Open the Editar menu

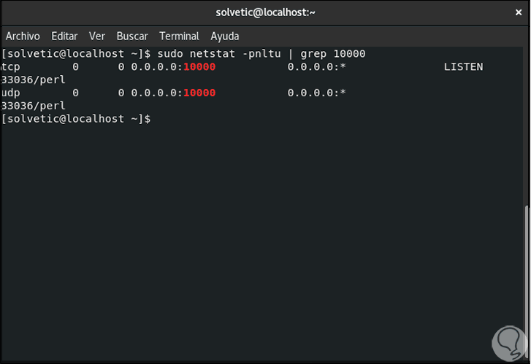tap(64, 36)
